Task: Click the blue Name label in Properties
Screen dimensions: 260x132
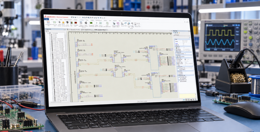Action: coord(177,43)
